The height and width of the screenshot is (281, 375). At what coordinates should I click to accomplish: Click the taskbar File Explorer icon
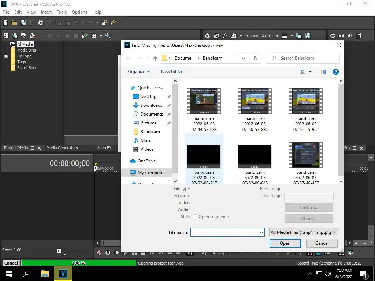tap(45, 274)
